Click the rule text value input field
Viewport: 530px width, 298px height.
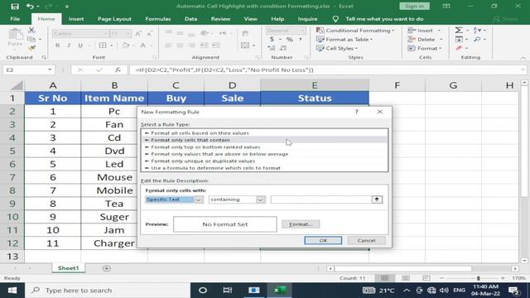pyautogui.click(x=320, y=199)
